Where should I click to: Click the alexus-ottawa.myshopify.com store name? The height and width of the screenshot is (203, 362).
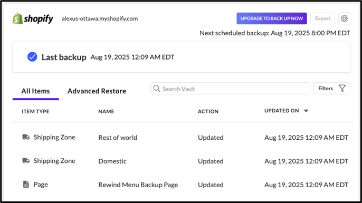click(100, 18)
